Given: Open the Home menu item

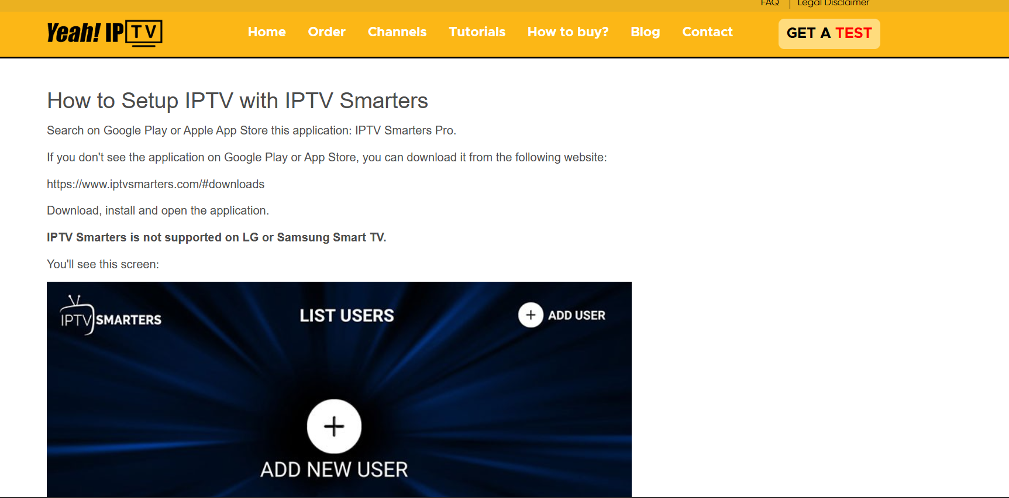Looking at the screenshot, I should 267,32.
